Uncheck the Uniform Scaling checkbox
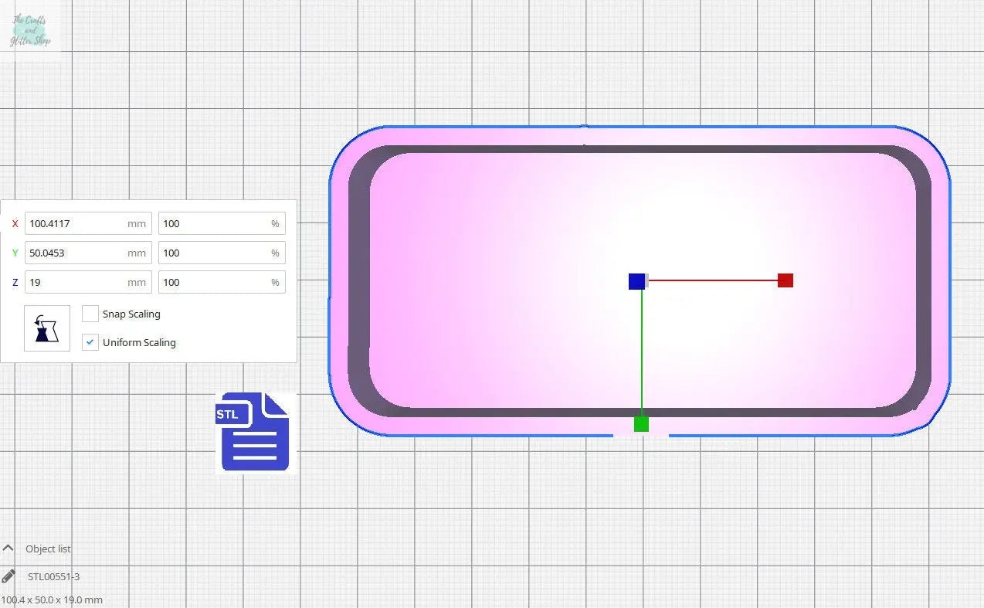This screenshot has width=984, height=608. click(90, 342)
